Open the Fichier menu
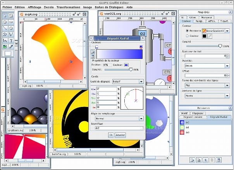 coord(7,7)
